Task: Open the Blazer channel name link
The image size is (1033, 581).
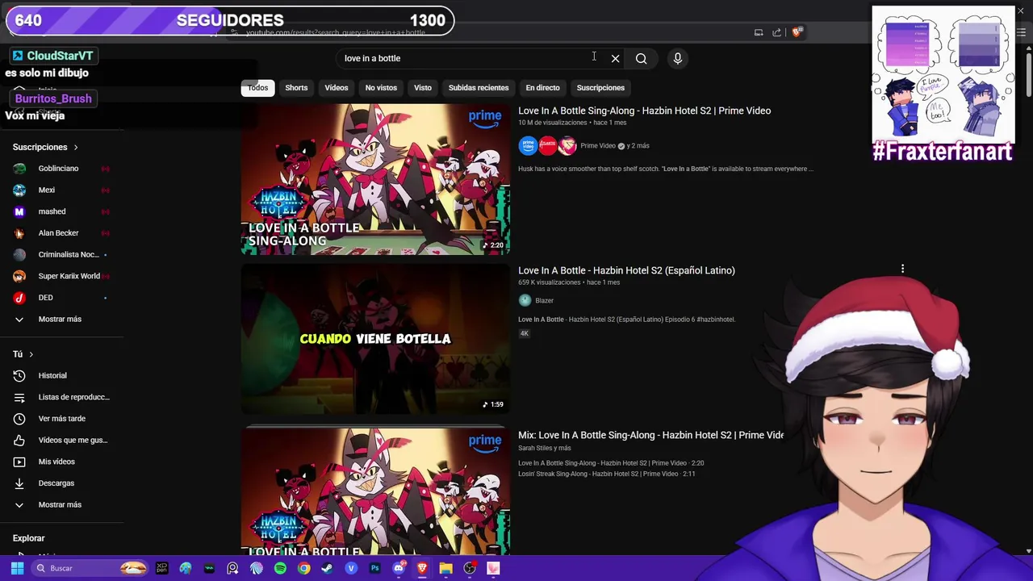Action: pos(544,301)
